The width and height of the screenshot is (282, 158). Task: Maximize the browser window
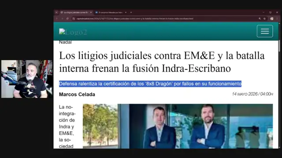[x=270, y=12]
